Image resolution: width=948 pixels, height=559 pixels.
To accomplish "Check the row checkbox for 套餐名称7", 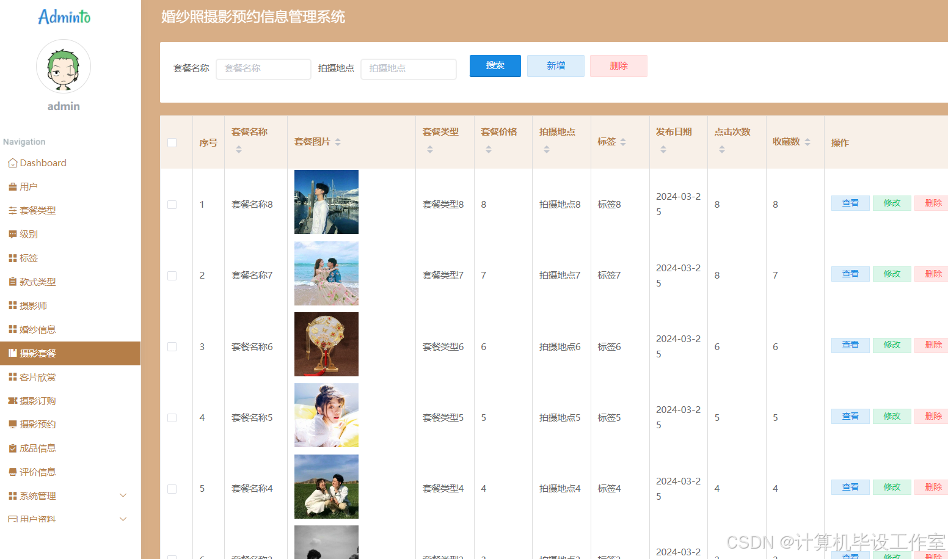I will coord(172,276).
